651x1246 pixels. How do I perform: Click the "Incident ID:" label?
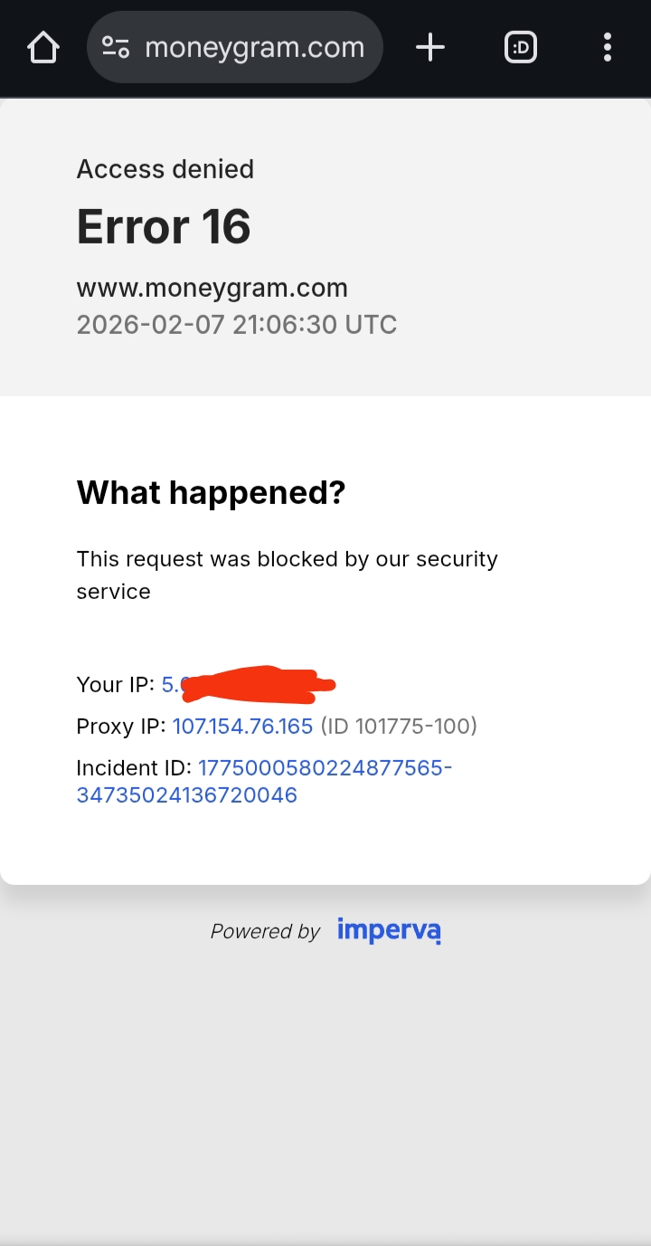[134, 768]
